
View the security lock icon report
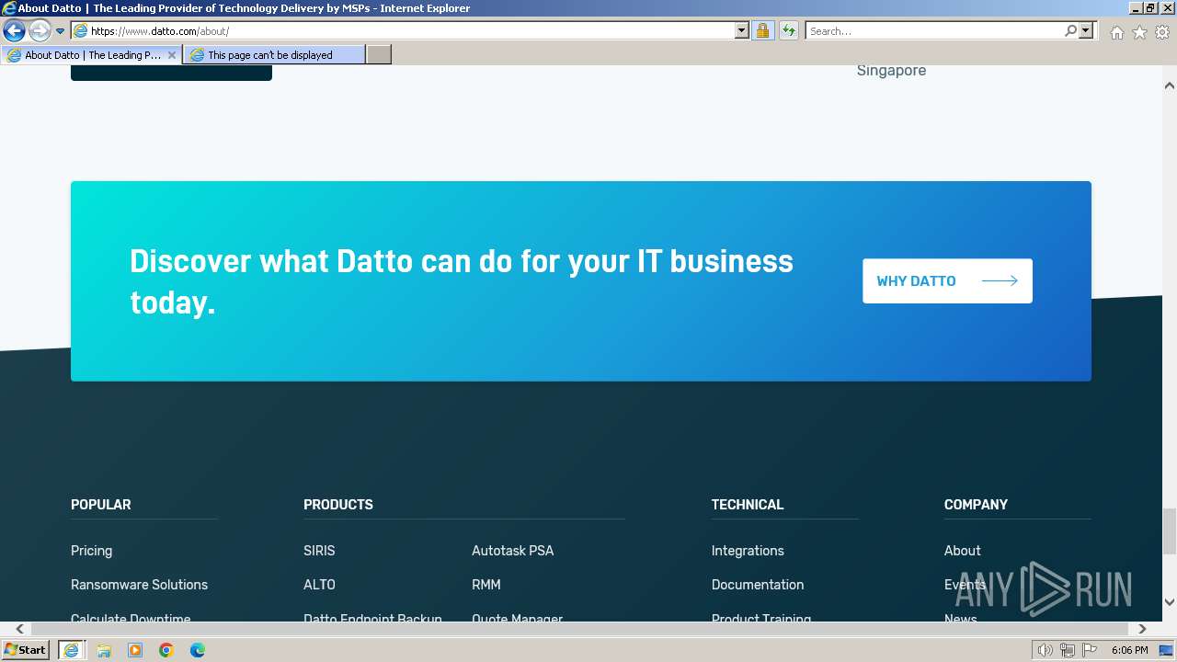tap(762, 31)
